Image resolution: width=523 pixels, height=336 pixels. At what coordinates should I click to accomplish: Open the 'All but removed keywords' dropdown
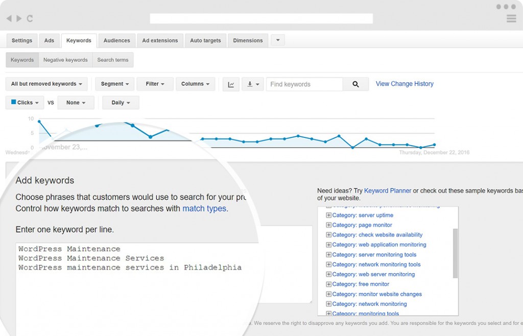(46, 84)
